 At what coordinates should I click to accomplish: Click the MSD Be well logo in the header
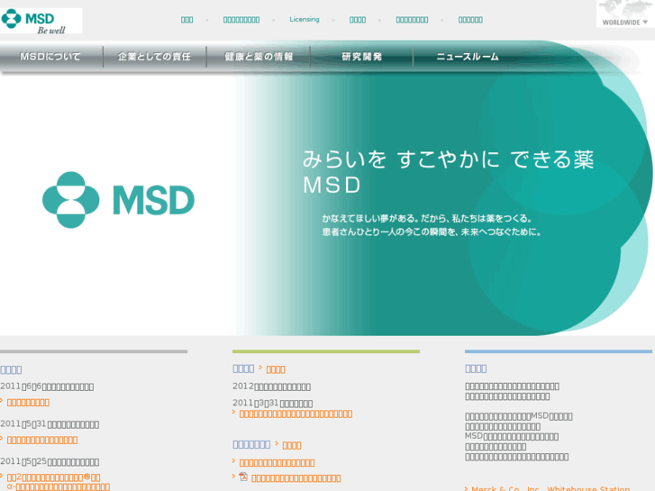click(41, 21)
